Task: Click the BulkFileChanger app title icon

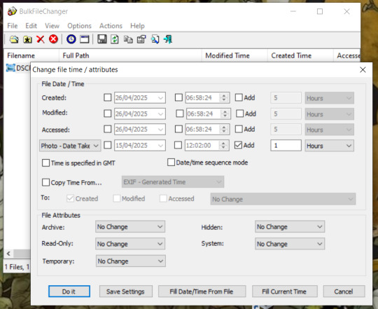Action: click(12, 11)
